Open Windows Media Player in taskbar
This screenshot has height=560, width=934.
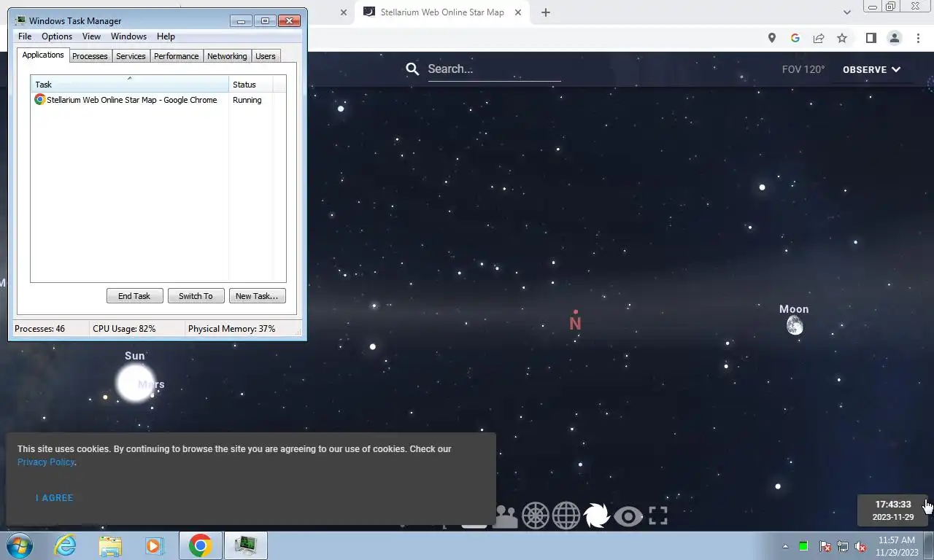point(154,545)
